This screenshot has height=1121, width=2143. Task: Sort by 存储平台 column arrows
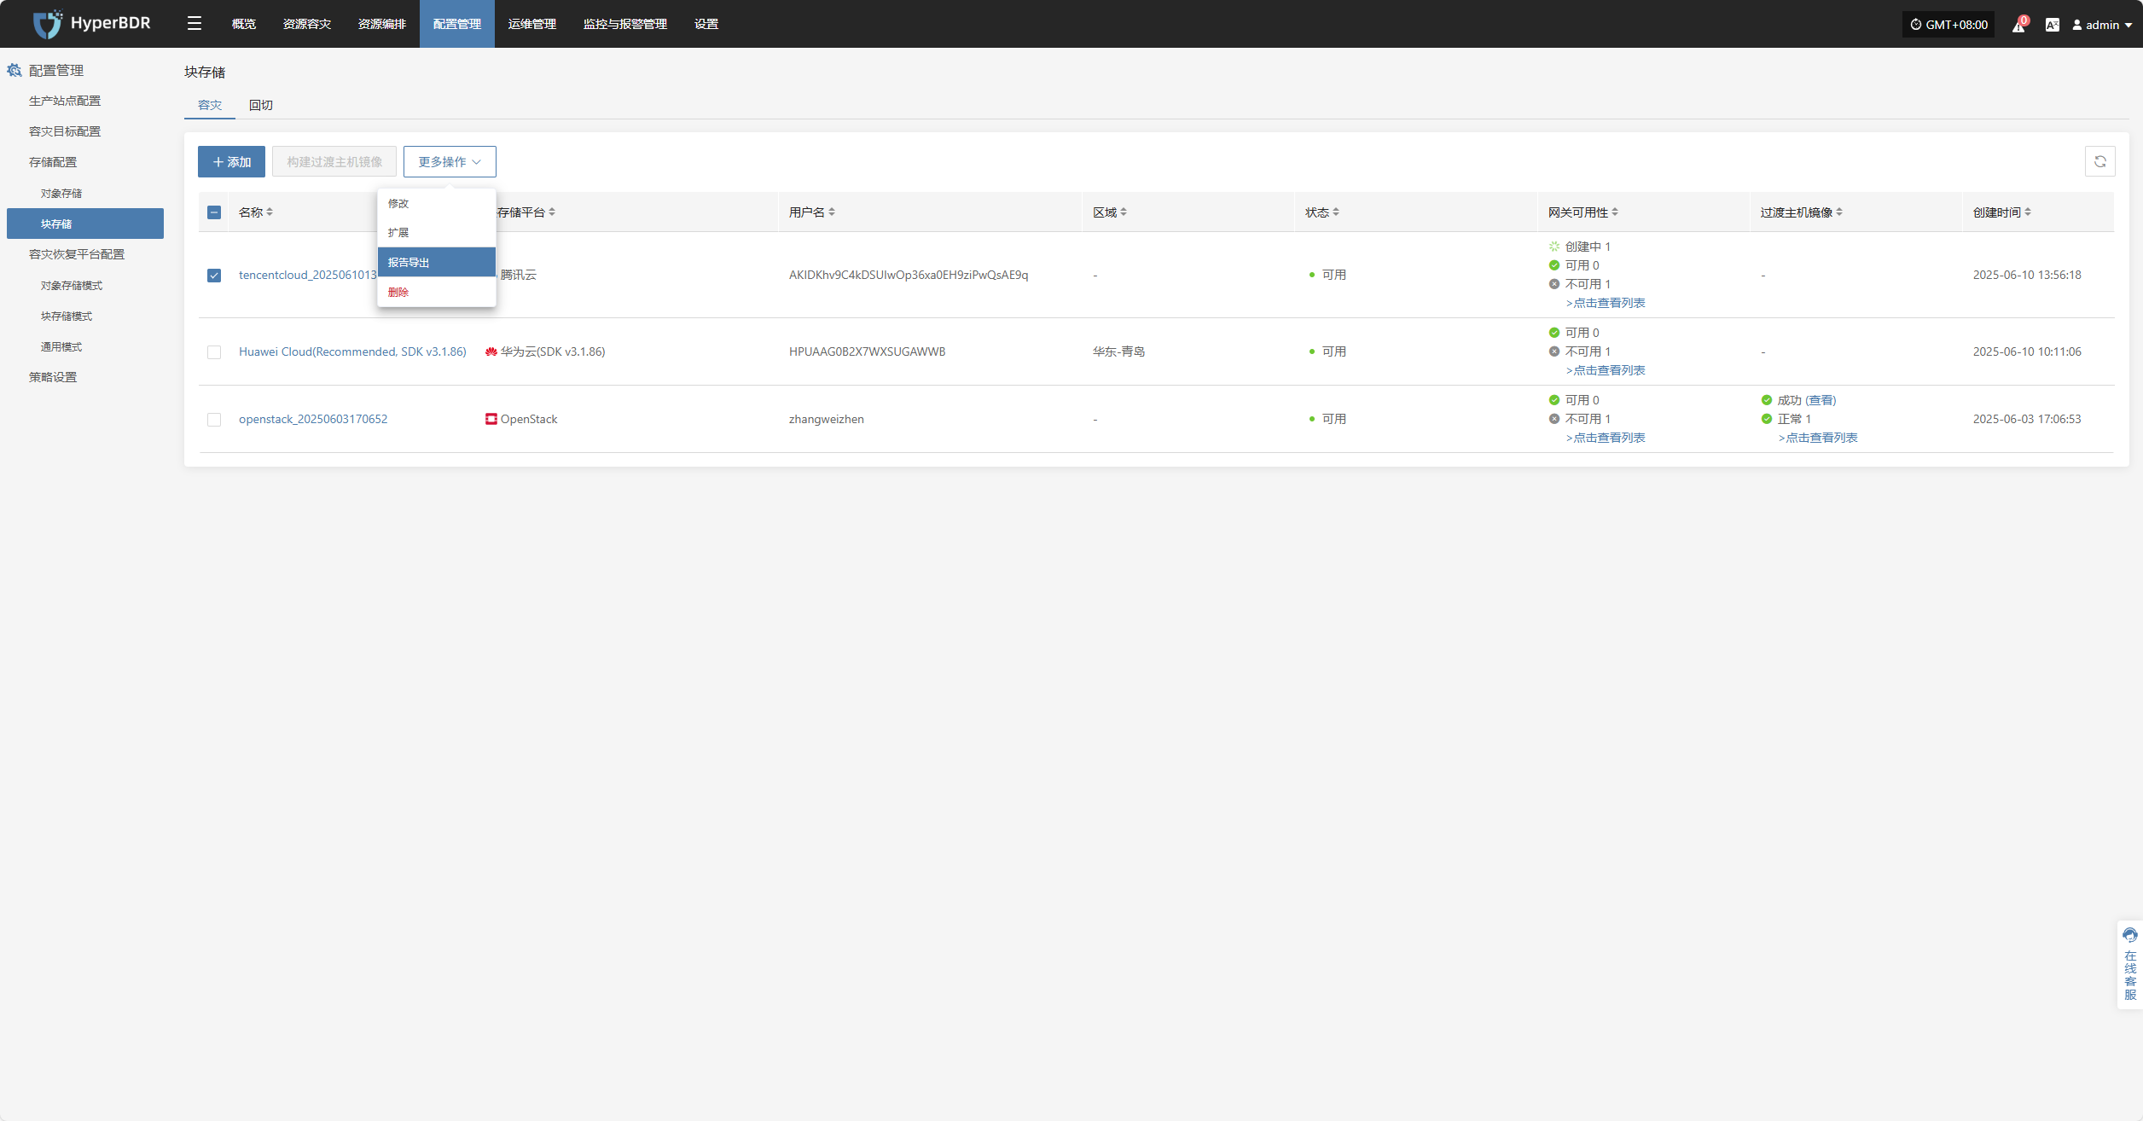click(552, 212)
